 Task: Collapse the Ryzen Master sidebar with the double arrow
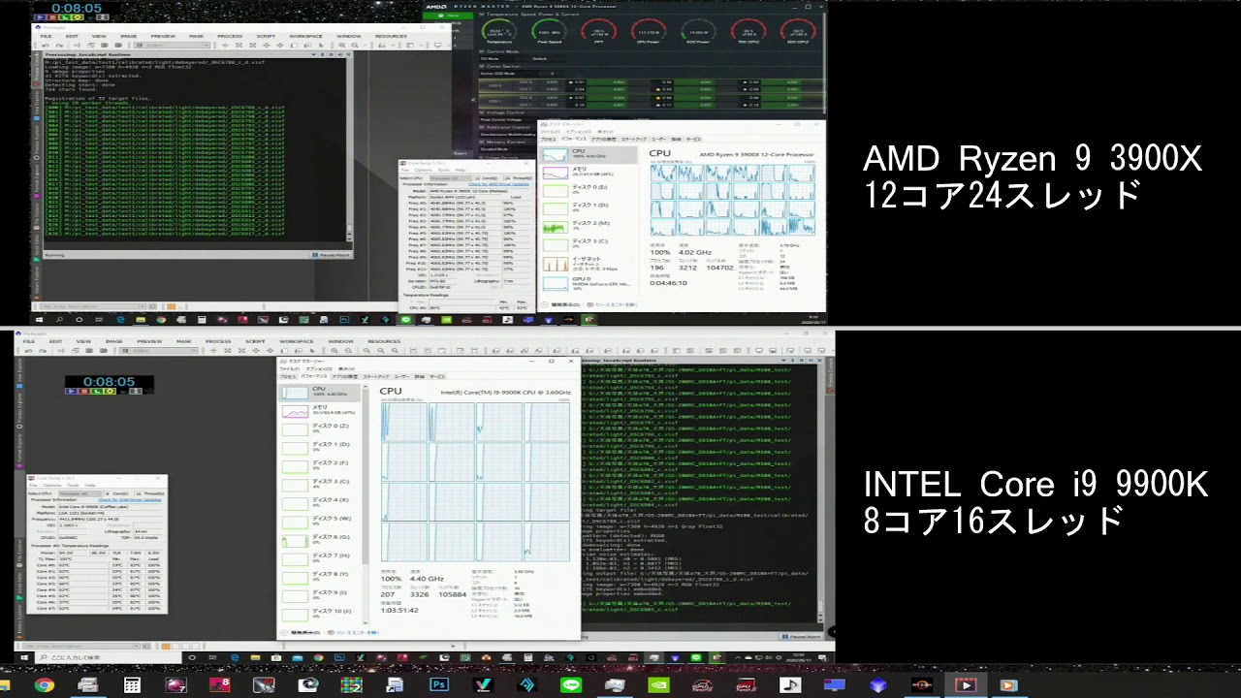[473, 99]
